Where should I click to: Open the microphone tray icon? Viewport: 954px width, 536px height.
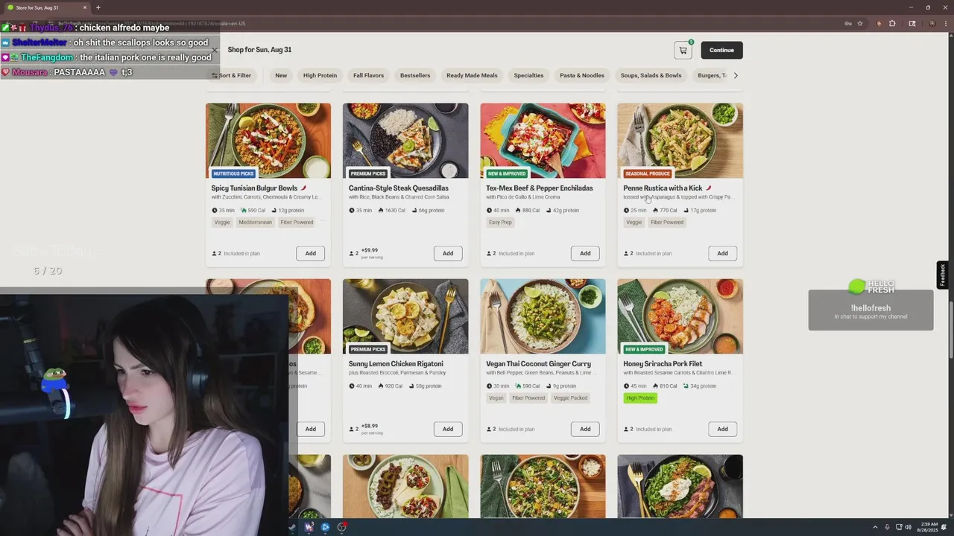[x=887, y=527]
